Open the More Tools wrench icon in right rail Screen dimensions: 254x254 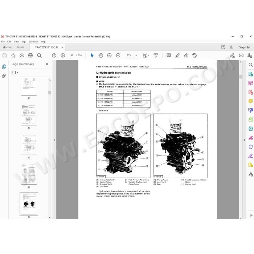(251, 174)
